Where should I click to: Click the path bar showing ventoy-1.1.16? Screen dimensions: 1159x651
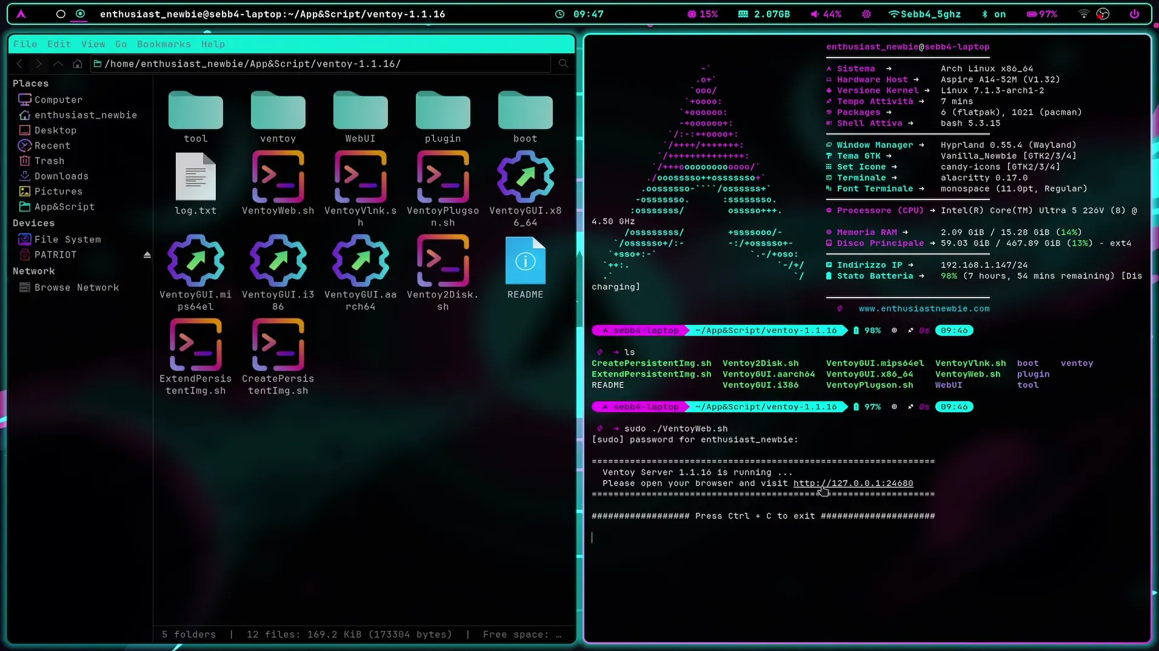pyautogui.click(x=321, y=64)
